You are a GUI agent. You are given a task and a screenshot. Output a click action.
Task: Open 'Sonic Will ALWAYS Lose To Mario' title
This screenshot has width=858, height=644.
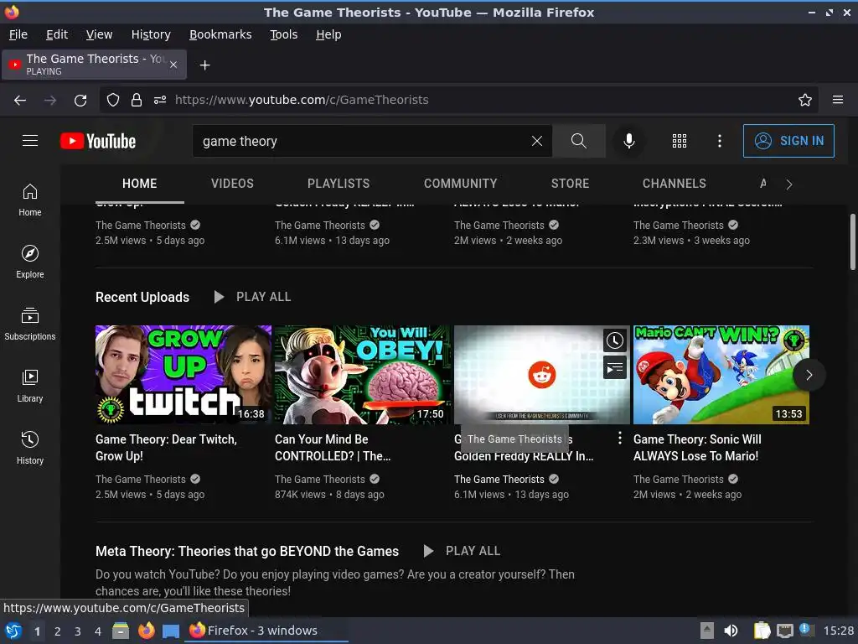tap(697, 448)
